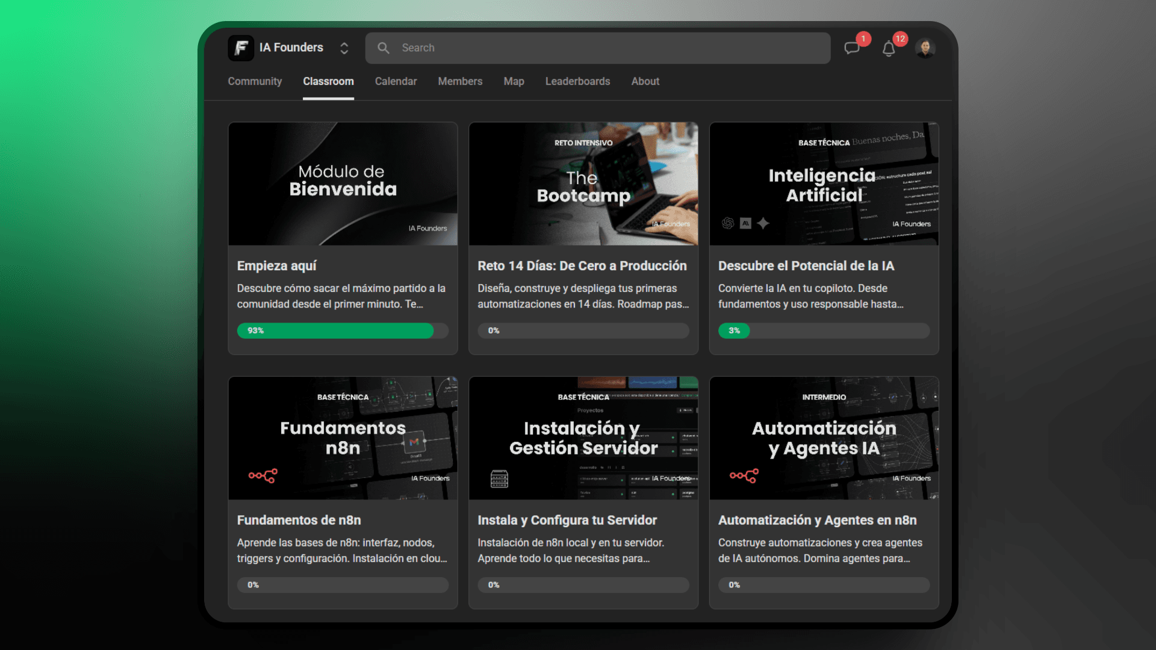The width and height of the screenshot is (1156, 650).
Task: Click the IA Founders group name
Action: tap(291, 48)
